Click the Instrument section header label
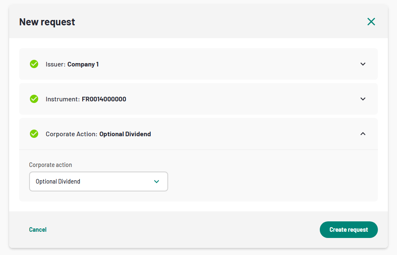This screenshot has height=255, width=397. click(x=62, y=99)
